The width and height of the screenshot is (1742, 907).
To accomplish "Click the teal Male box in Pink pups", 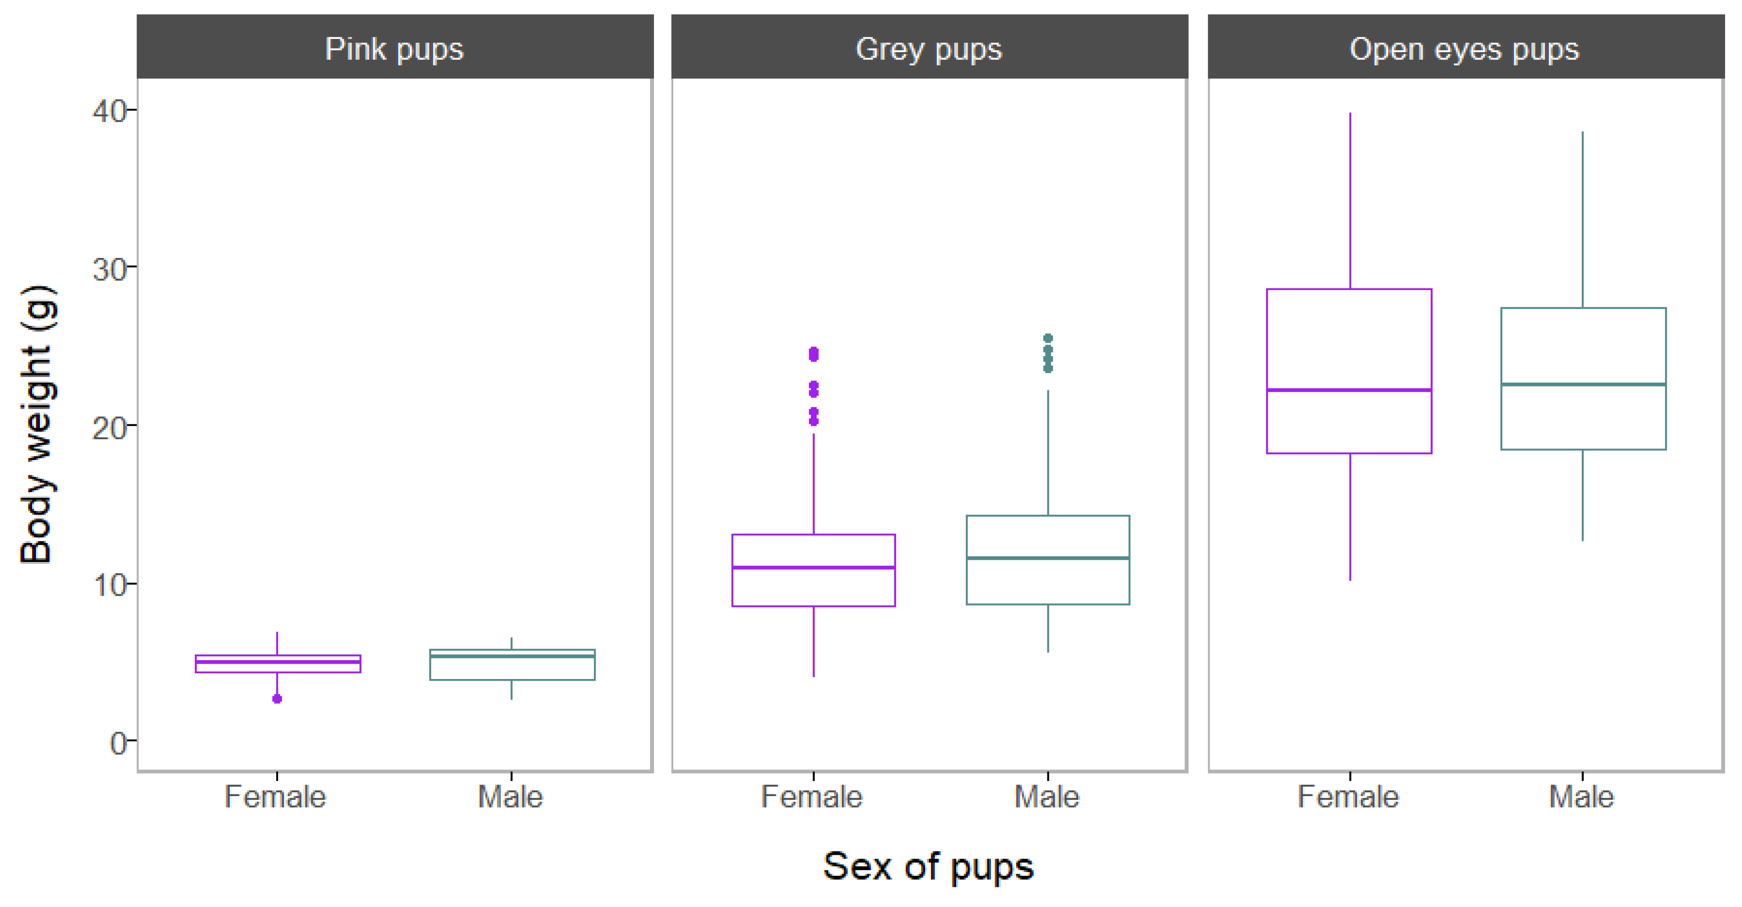I will (512, 668).
